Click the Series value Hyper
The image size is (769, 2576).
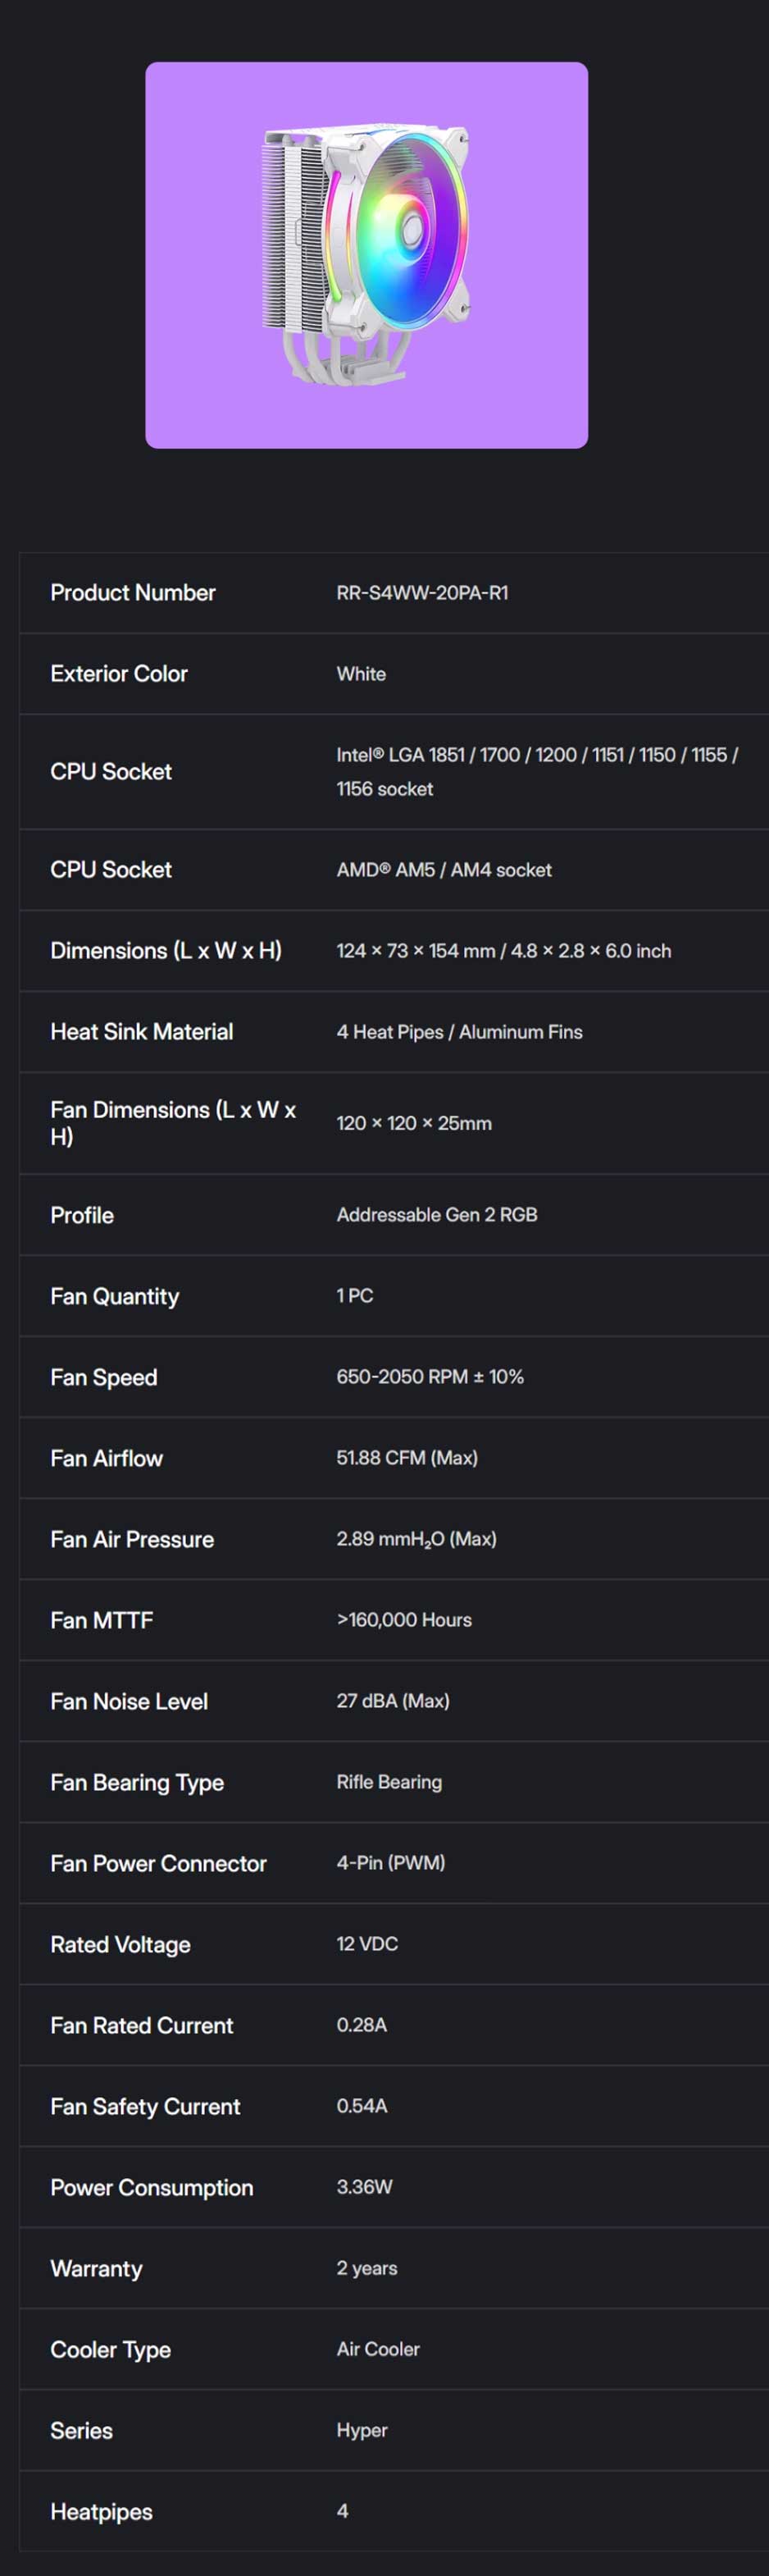click(x=362, y=2430)
